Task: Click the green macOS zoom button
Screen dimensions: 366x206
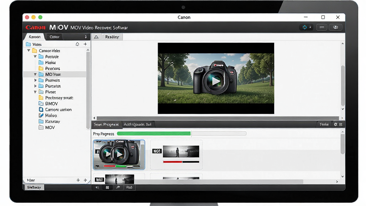Action: [40, 17]
